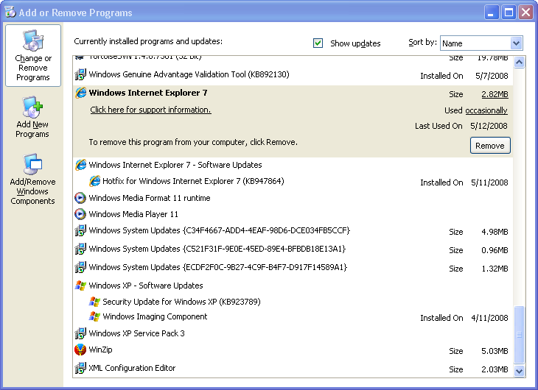This screenshot has width=538, height=390.
Task: Maximize the Add or Remove Programs window
Action: click(509, 13)
